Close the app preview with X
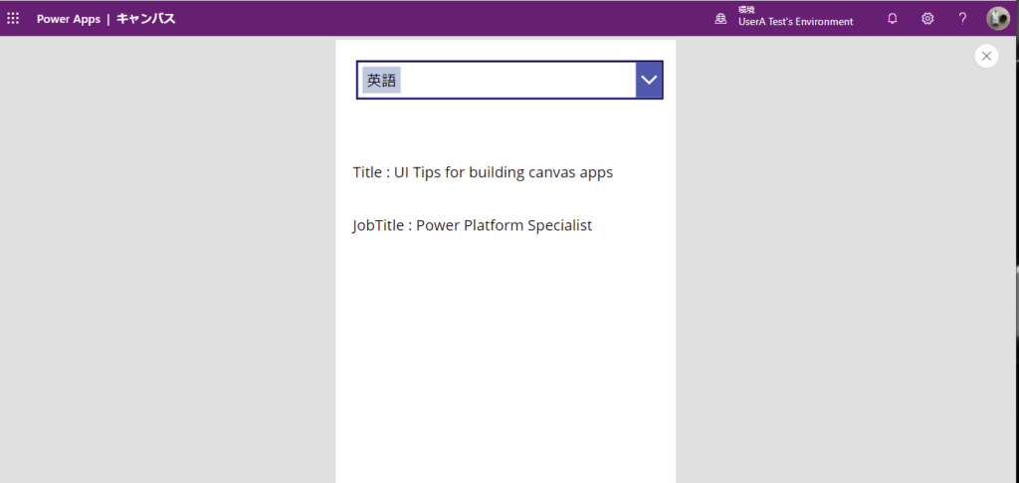 point(986,56)
